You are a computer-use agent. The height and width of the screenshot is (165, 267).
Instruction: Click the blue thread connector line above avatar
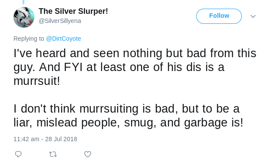pos(23,2)
